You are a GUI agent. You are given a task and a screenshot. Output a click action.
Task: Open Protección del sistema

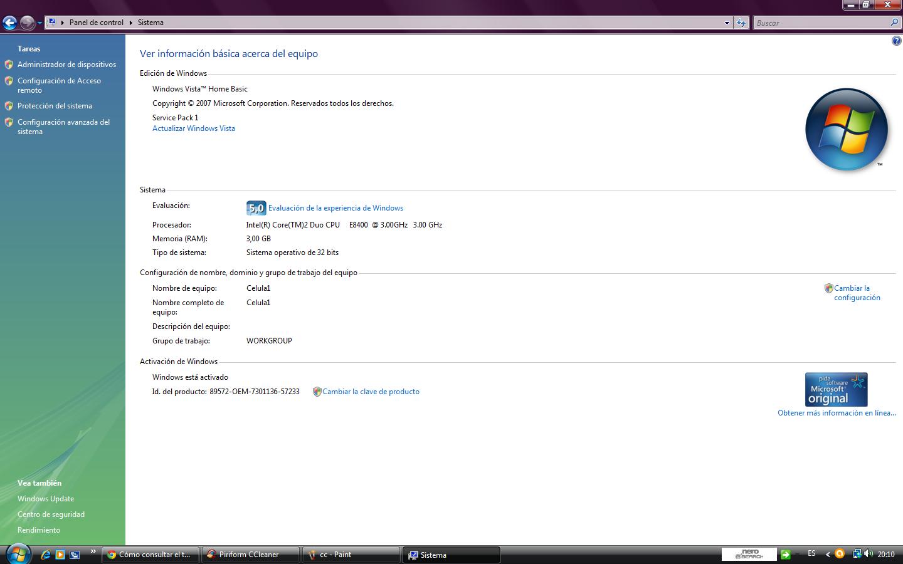point(55,106)
